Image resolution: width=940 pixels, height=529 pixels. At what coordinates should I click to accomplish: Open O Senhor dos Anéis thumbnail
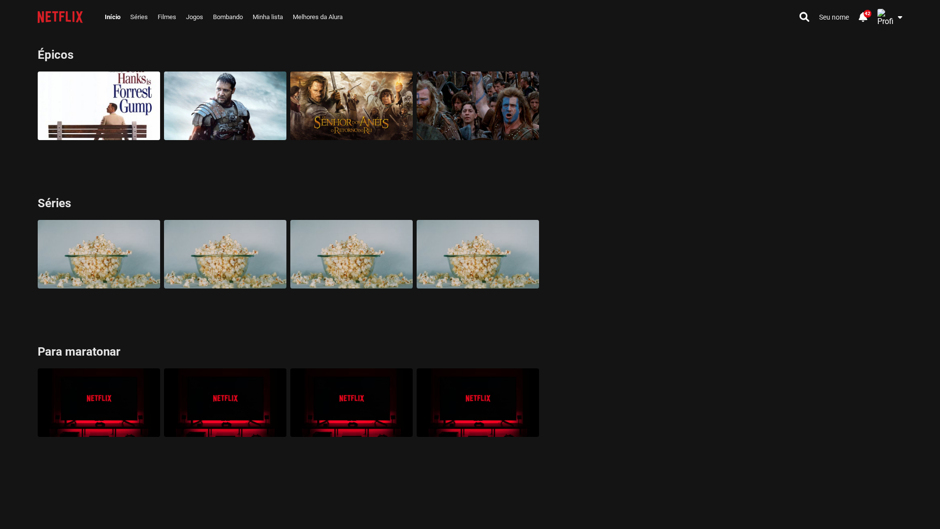coord(351,105)
